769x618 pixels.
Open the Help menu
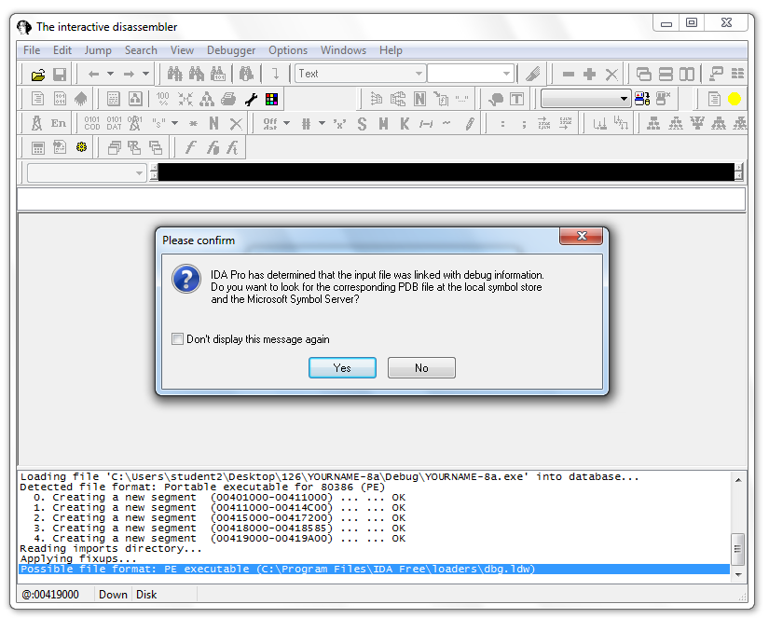tap(391, 50)
